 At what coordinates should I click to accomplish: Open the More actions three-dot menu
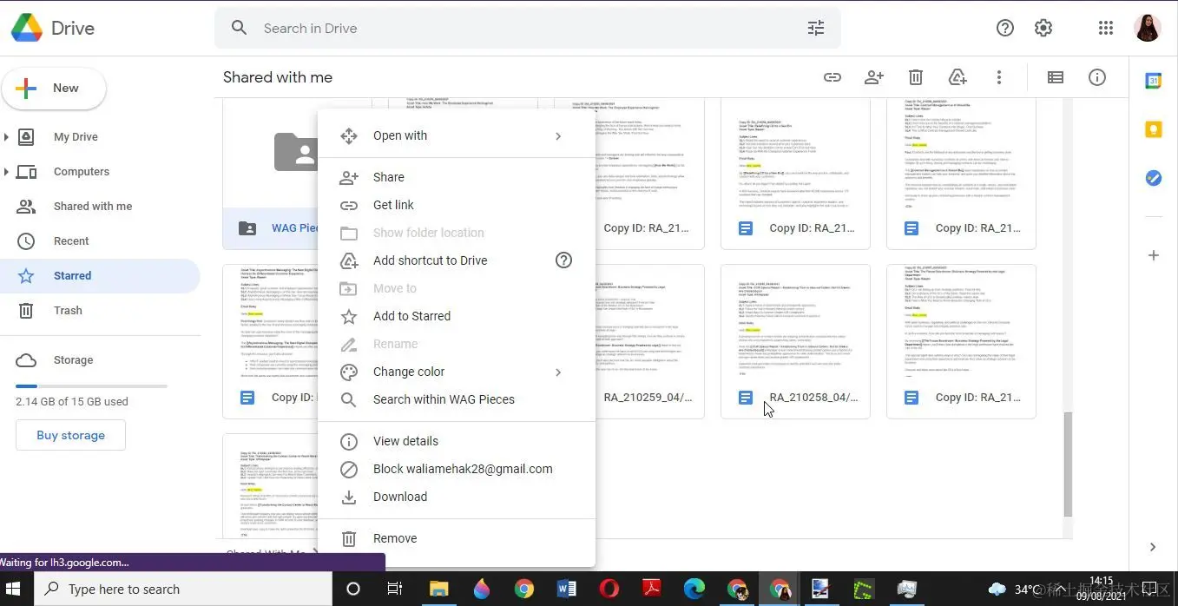click(x=999, y=77)
